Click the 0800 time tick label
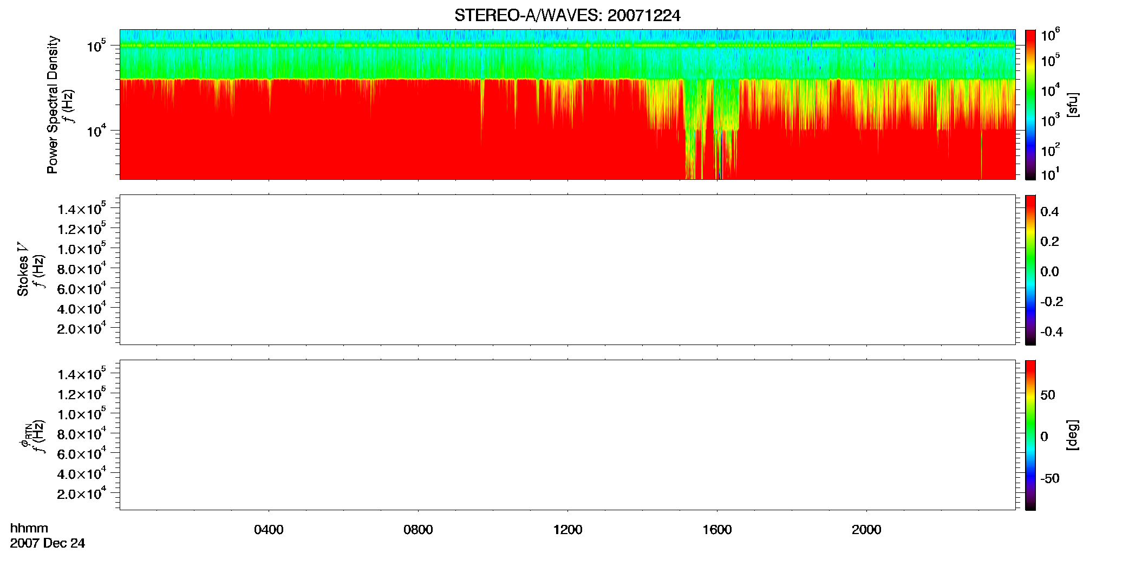The image size is (1135, 585). (418, 530)
